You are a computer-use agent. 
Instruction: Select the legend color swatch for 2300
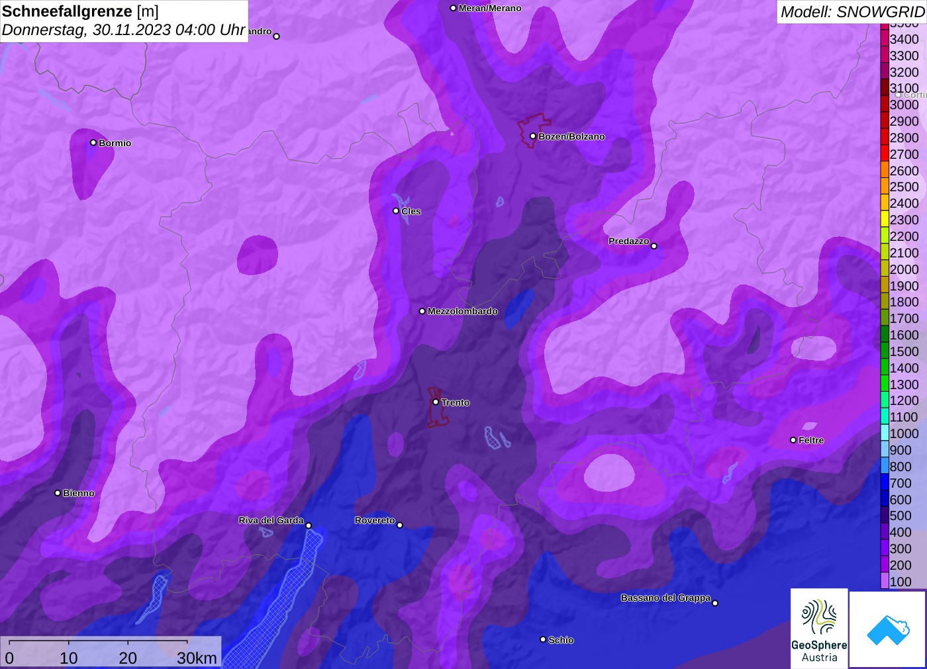coord(885,220)
